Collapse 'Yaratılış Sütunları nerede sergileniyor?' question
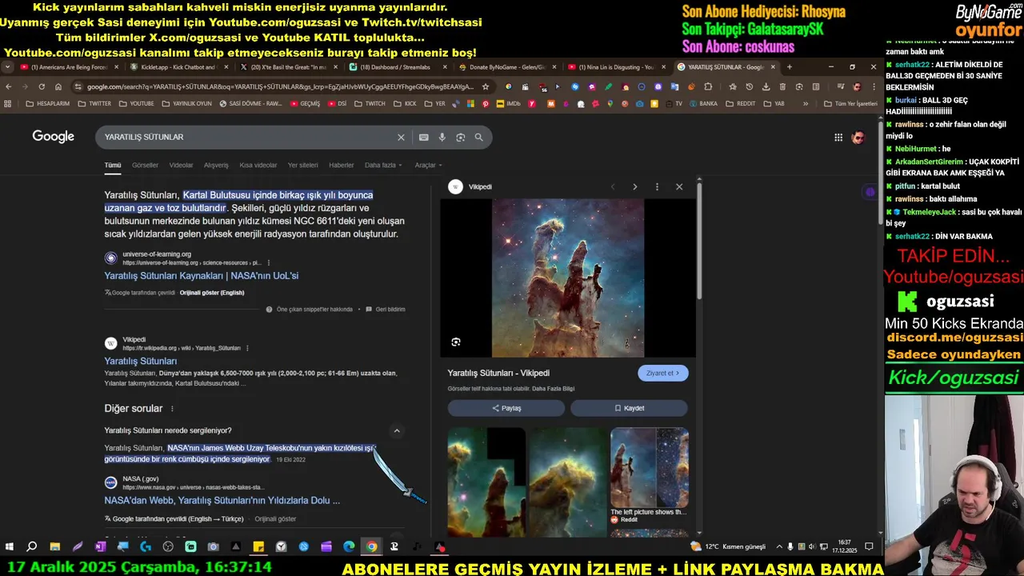1024x576 pixels. [x=397, y=430]
